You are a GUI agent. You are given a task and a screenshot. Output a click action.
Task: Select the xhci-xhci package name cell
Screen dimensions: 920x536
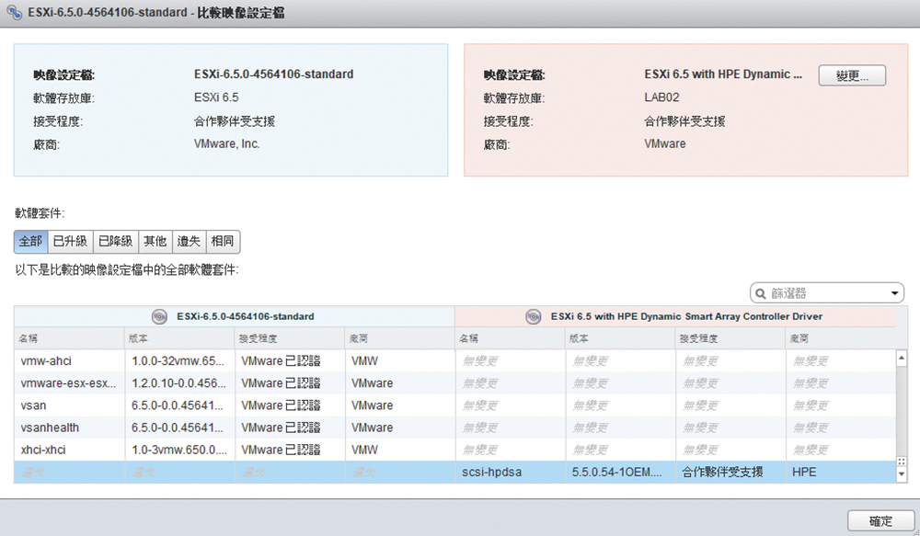click(x=69, y=450)
